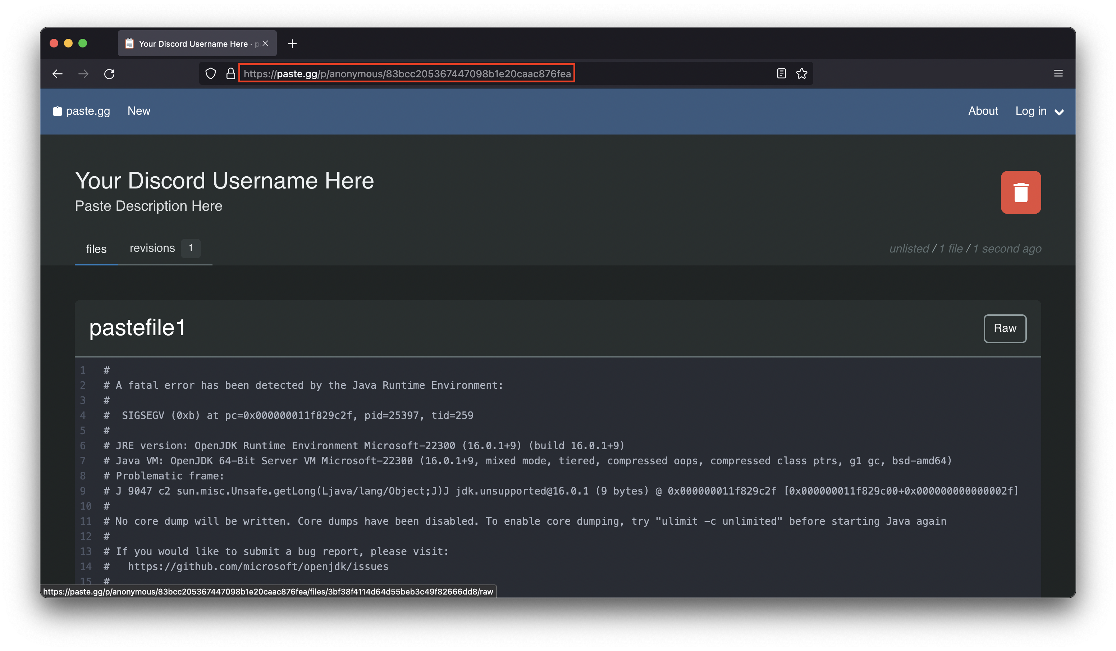
Task: Click the revisions count badge
Action: pos(191,248)
